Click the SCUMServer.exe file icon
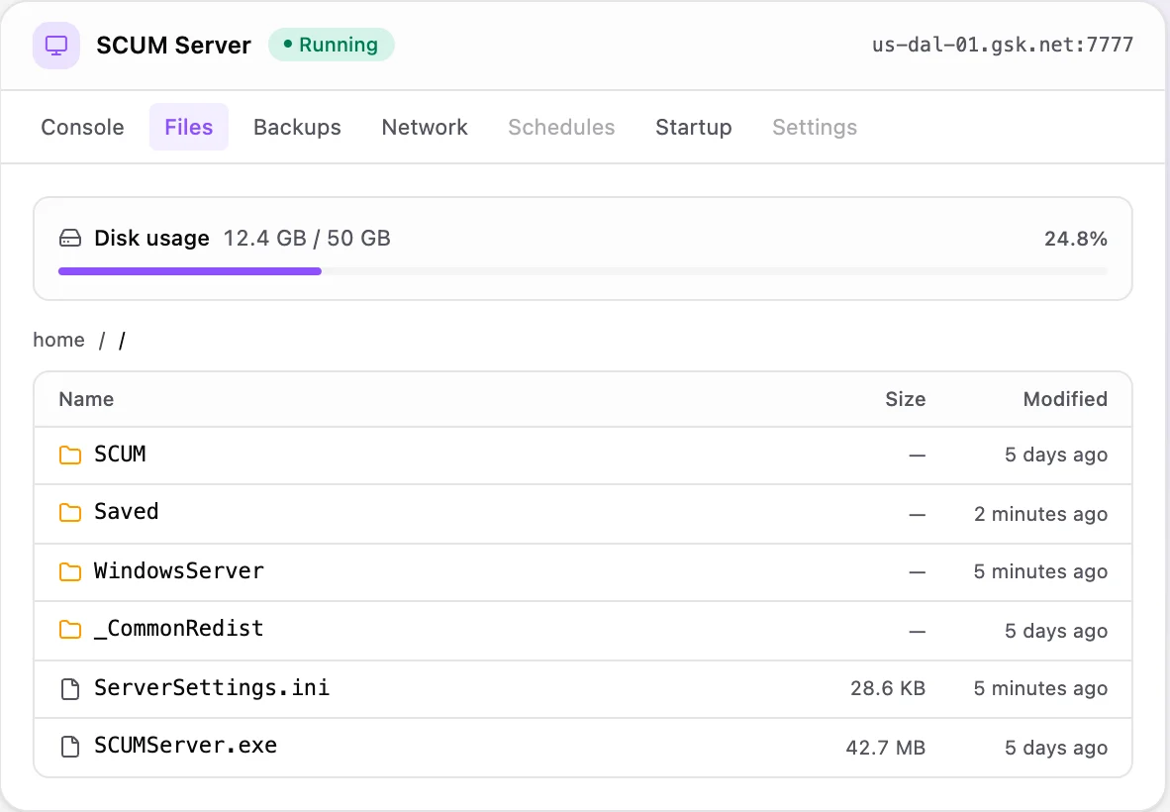The image size is (1170, 812). point(70,747)
